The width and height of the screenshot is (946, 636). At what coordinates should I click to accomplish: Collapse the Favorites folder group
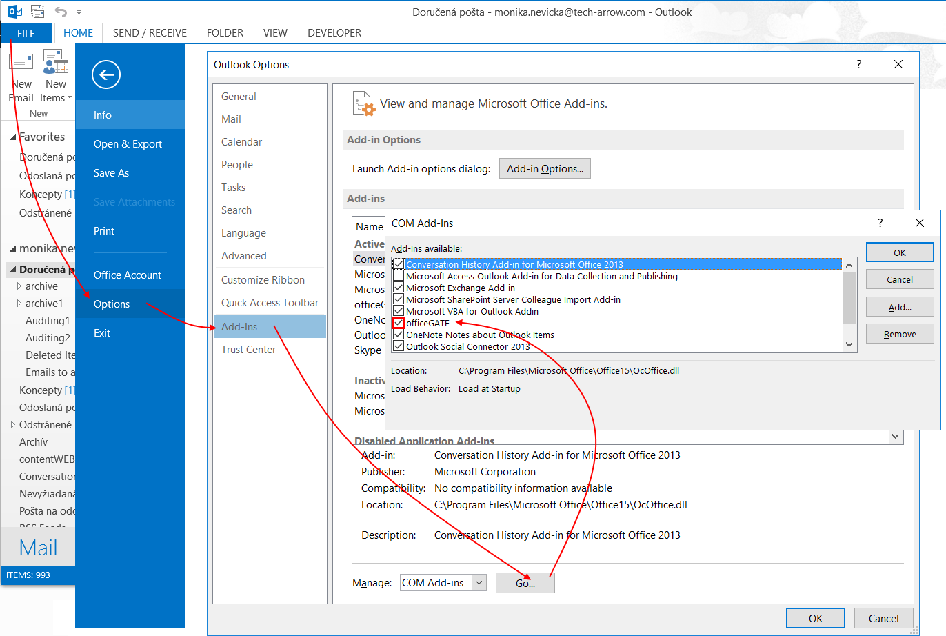12,137
